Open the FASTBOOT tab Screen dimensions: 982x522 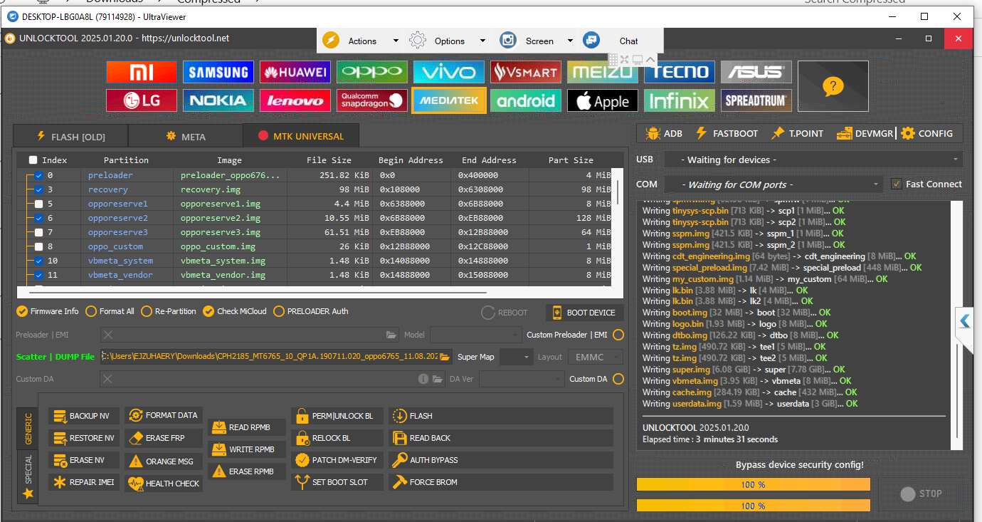click(x=727, y=133)
